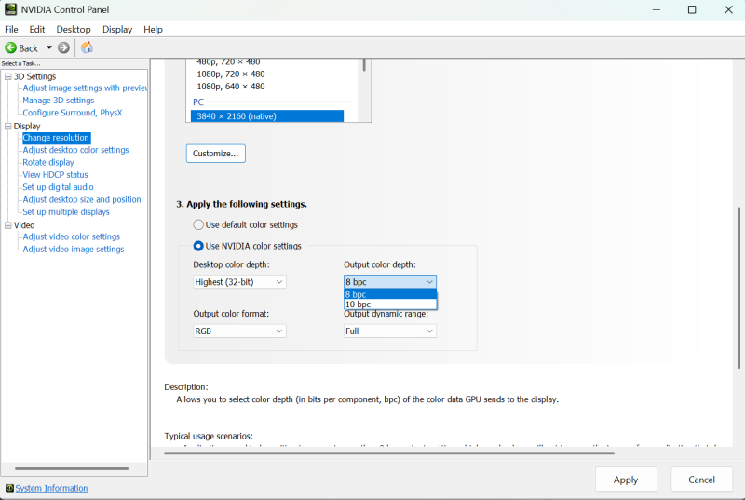Screen dimensions: 745x500
Task: Click the Forward arrow icon
Action: (x=63, y=48)
